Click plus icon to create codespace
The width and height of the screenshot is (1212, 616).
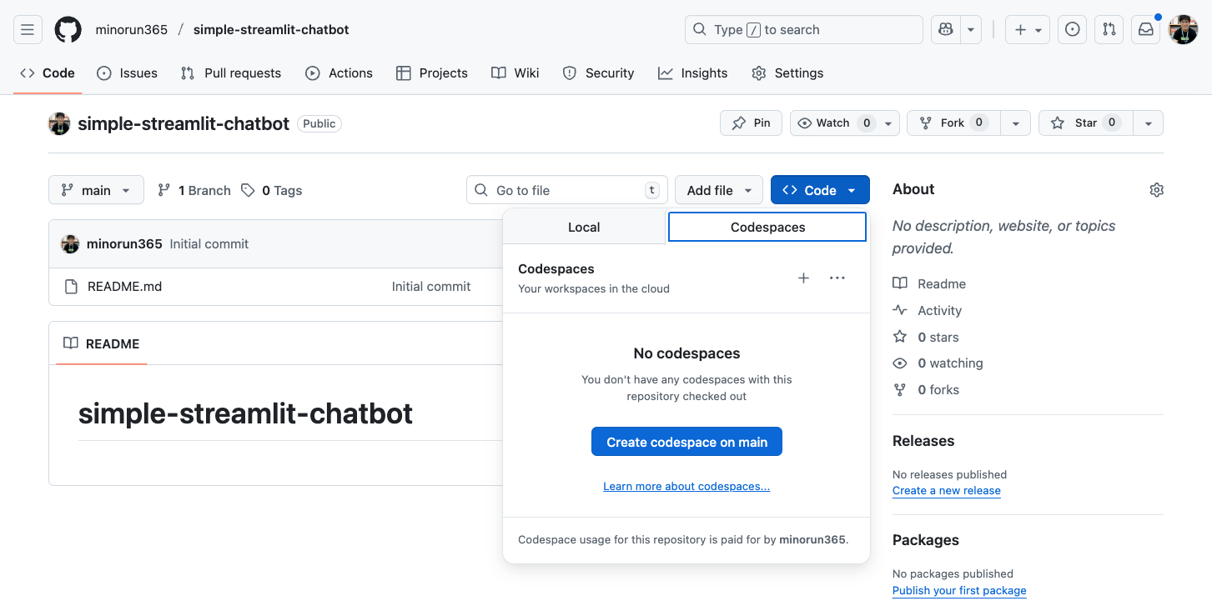tap(803, 278)
